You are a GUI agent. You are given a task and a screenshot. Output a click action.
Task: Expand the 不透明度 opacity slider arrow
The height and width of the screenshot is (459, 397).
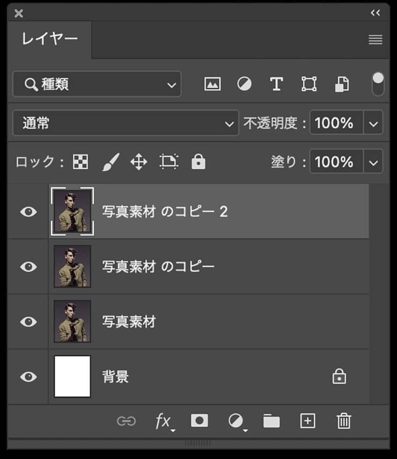(x=374, y=123)
